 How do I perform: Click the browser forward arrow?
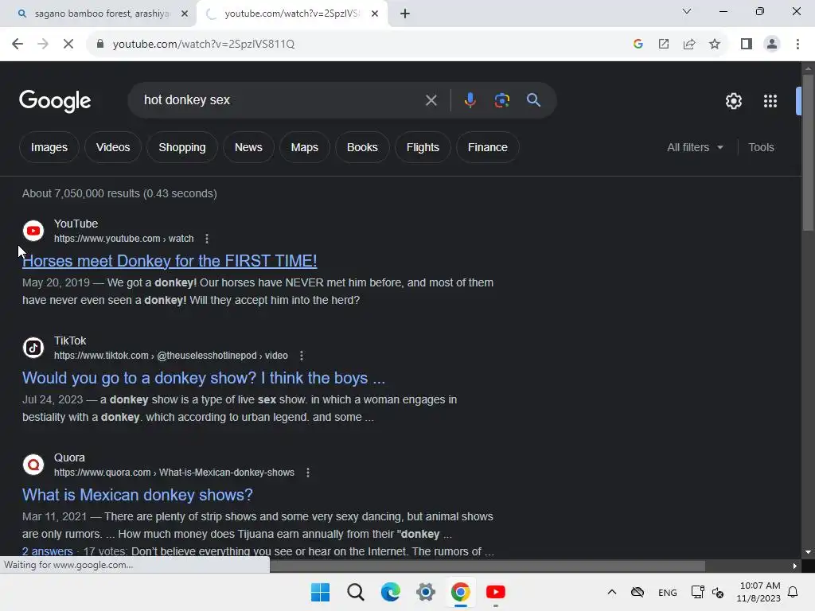(43, 45)
